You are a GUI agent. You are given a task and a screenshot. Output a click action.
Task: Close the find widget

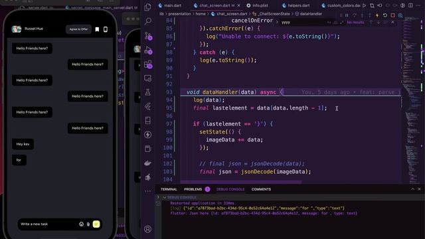point(392,22)
